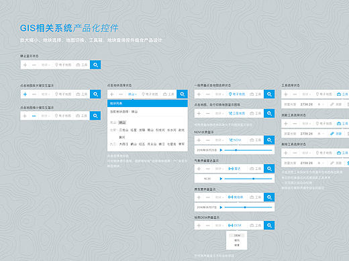Select third option in DEM popup menu
The height and width of the screenshot is (261, 349).
pyautogui.click(x=237, y=245)
